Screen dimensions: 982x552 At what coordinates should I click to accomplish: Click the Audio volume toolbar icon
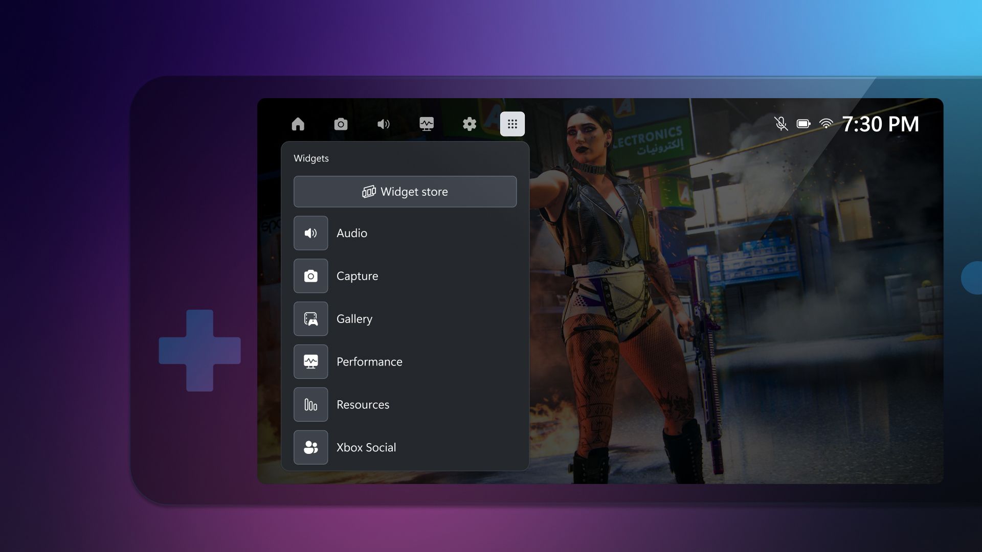coord(384,123)
